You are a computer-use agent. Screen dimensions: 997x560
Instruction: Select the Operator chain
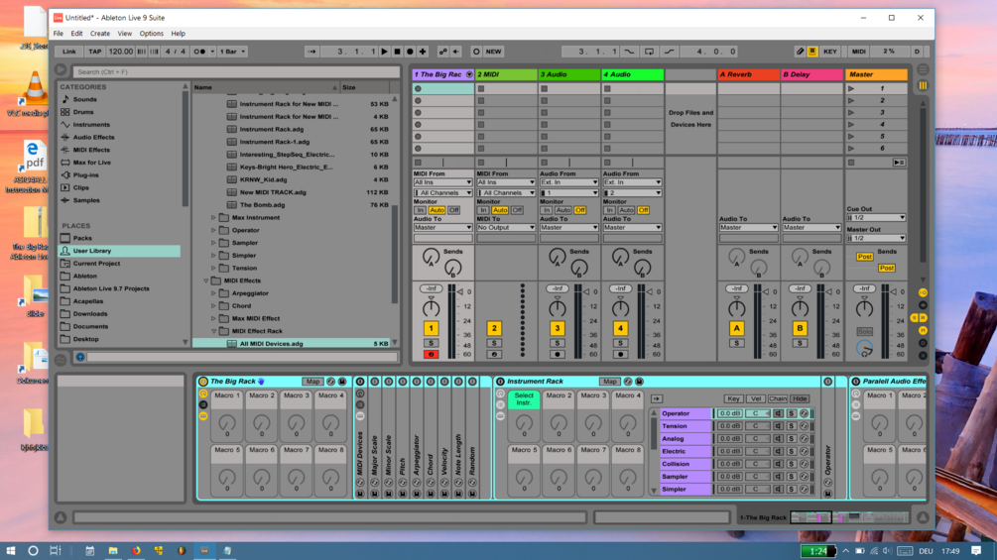685,413
